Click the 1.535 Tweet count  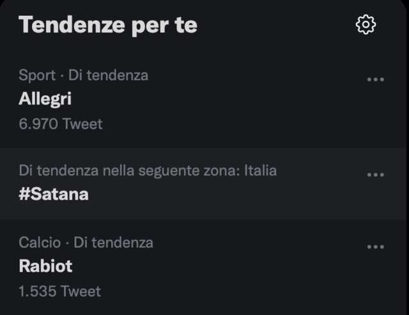[x=59, y=291]
